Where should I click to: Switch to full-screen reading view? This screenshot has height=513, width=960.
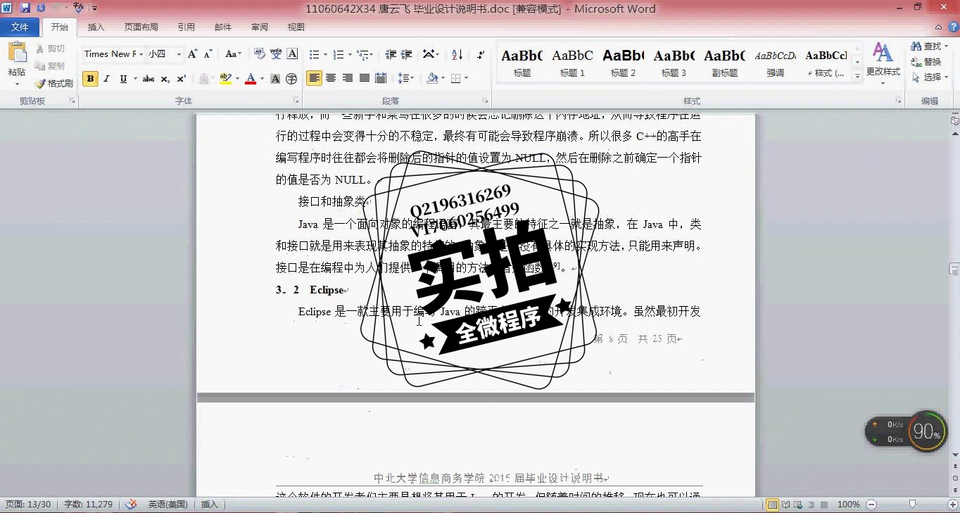tap(785, 505)
